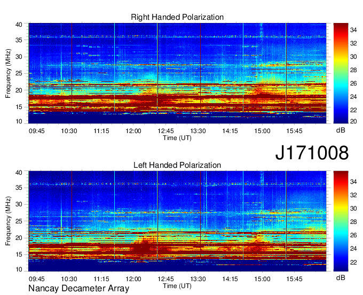The width and height of the screenshot is (363, 295).
Task: Click the 'Frequency (MHz)' label of Right Handed plot
Action: [x=8, y=73]
